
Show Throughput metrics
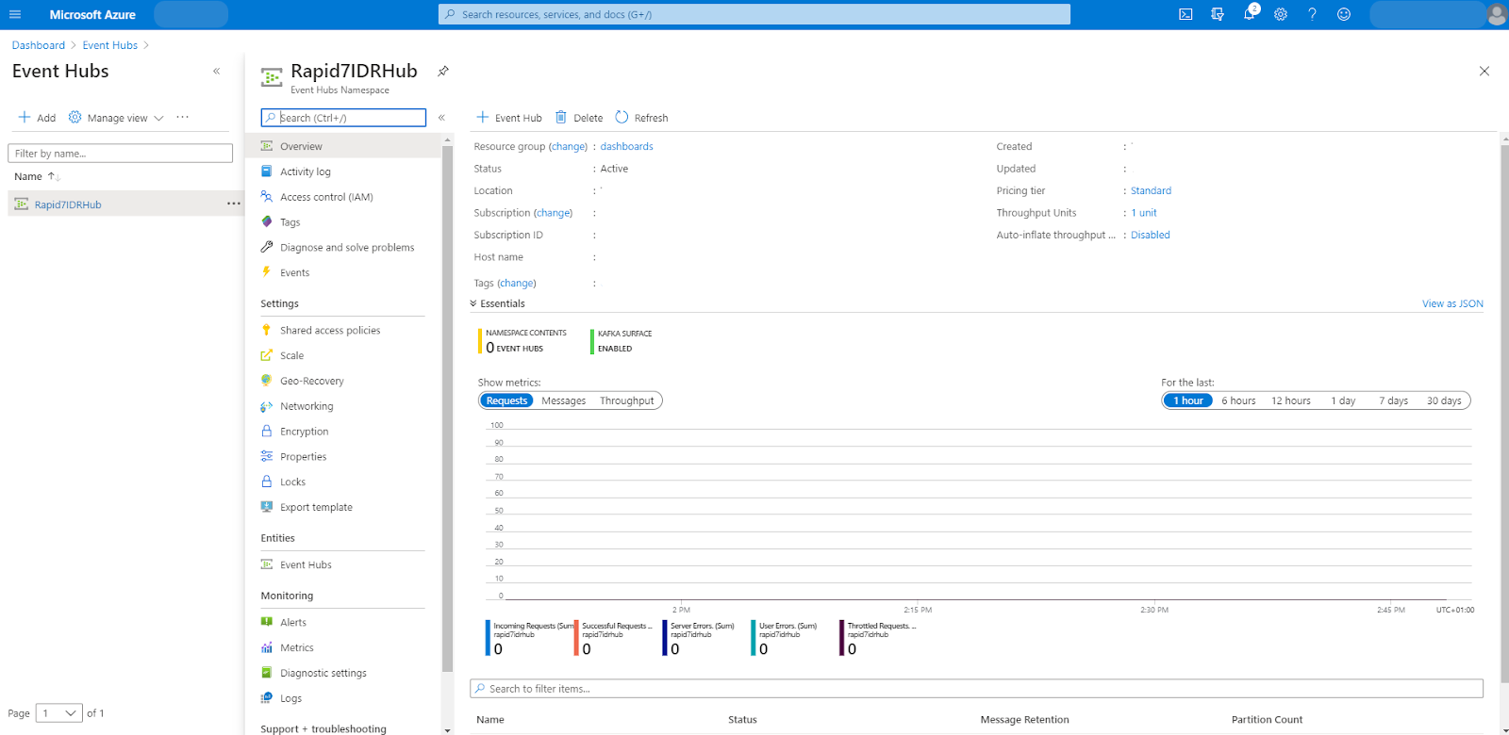click(x=627, y=400)
